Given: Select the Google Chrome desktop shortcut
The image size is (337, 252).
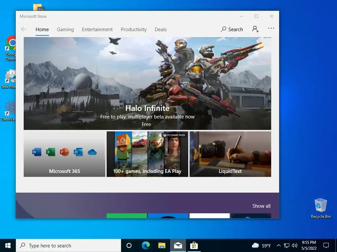Looking at the screenshot, I should 10,48.
